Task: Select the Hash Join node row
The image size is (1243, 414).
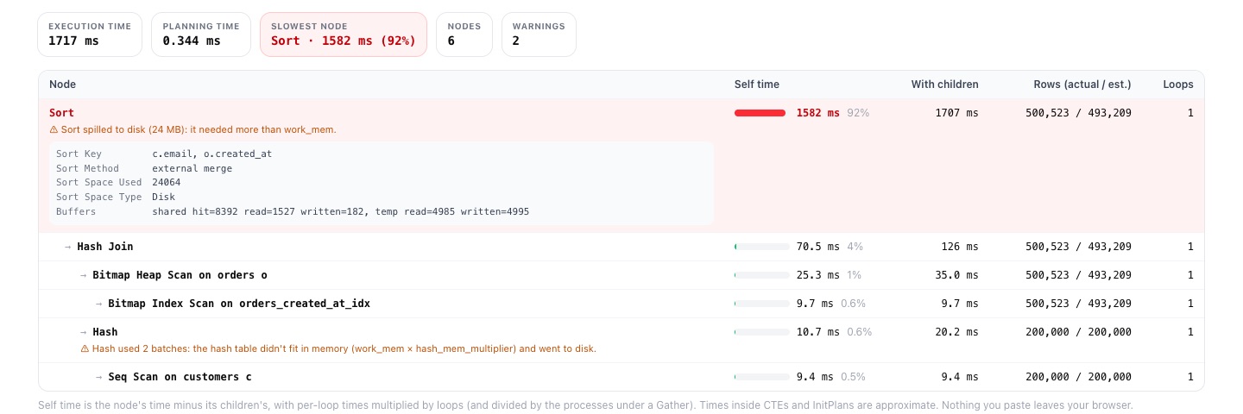Action: 621,247
